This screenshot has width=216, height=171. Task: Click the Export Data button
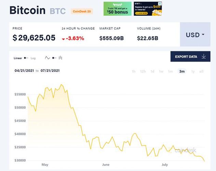tap(190, 56)
